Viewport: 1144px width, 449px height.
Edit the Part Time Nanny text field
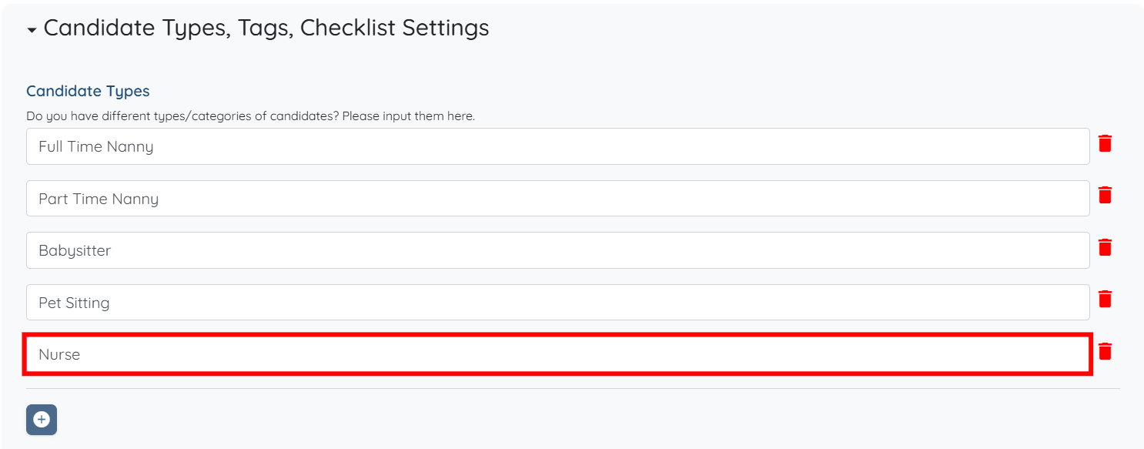[x=557, y=199]
